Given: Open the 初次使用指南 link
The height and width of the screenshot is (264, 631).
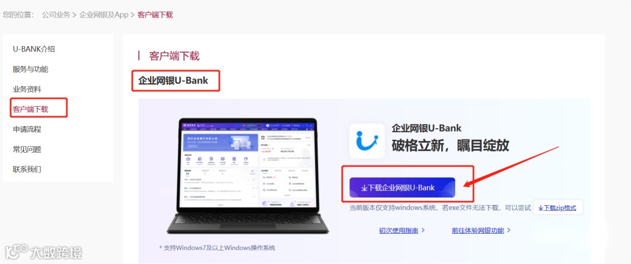Looking at the screenshot, I should click(x=398, y=230).
